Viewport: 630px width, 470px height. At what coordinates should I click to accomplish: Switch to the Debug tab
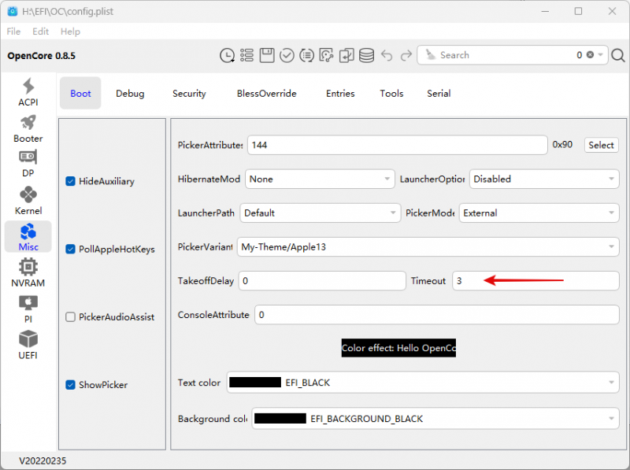[130, 93]
